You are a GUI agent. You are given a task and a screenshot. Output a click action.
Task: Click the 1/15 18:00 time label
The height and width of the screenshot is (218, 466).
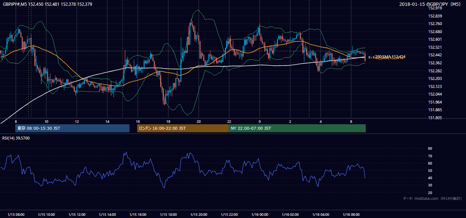[168, 215]
